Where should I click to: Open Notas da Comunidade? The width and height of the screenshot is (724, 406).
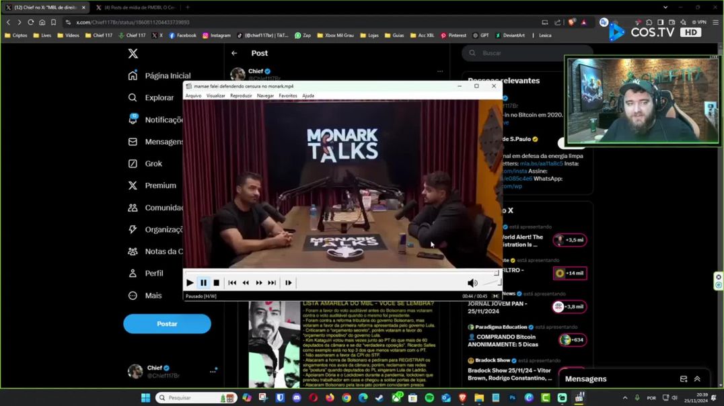tap(155, 251)
